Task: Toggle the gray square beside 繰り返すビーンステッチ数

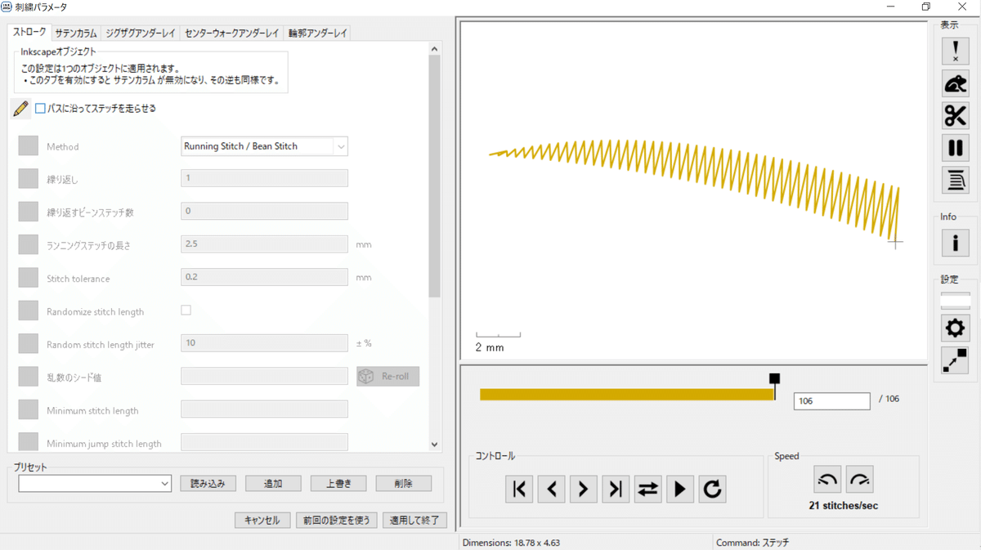Action: click(29, 212)
